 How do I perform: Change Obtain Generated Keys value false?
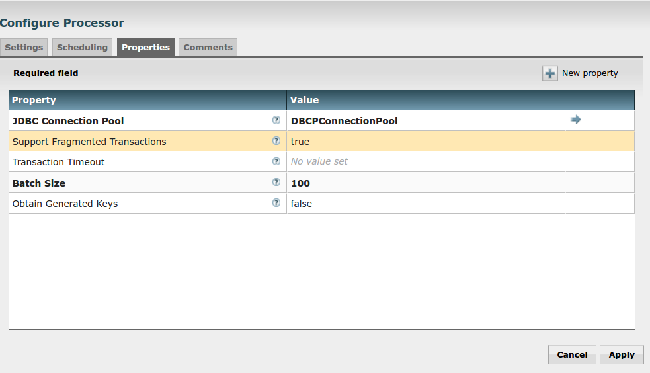425,204
